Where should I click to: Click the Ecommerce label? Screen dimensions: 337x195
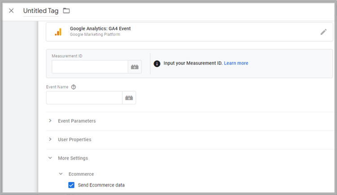pos(81,174)
